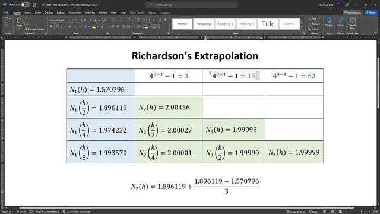Click the shrink font size icon

pos(90,20)
